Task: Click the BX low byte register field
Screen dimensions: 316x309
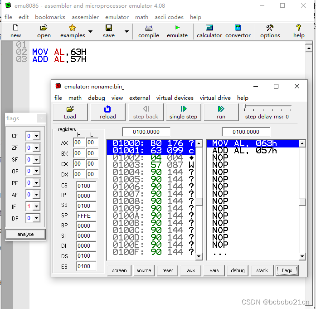Action: coord(92,153)
